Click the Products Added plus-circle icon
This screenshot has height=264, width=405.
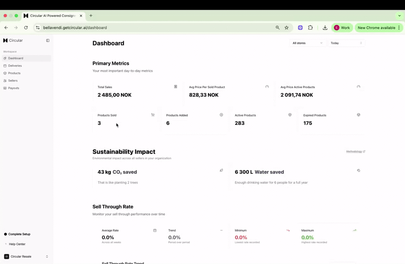pos(221,115)
